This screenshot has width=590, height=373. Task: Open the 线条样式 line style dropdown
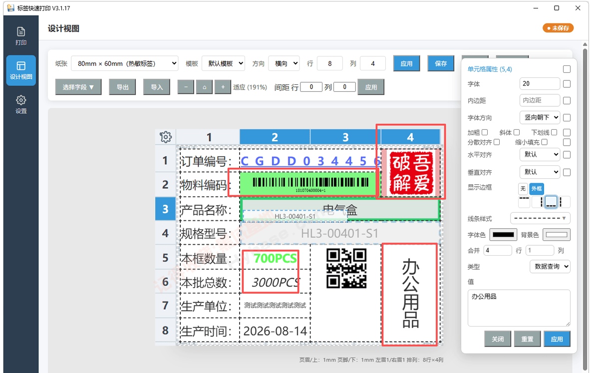point(540,218)
